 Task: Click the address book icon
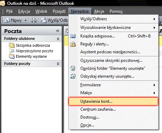click(x=73, y=36)
